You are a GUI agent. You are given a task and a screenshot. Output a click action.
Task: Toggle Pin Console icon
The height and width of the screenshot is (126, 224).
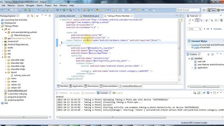[x=204, y=93]
